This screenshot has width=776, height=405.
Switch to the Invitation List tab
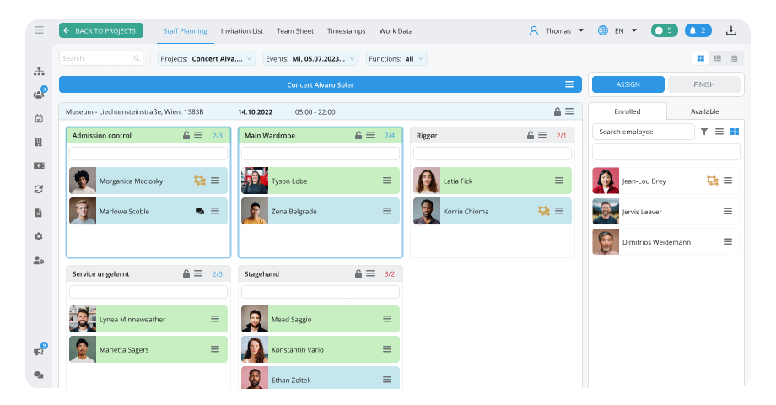tap(242, 30)
